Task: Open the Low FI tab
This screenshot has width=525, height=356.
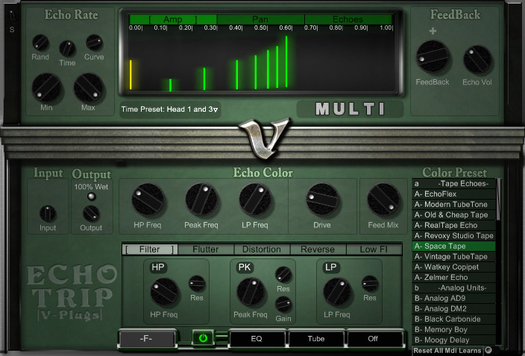Action: coord(374,249)
